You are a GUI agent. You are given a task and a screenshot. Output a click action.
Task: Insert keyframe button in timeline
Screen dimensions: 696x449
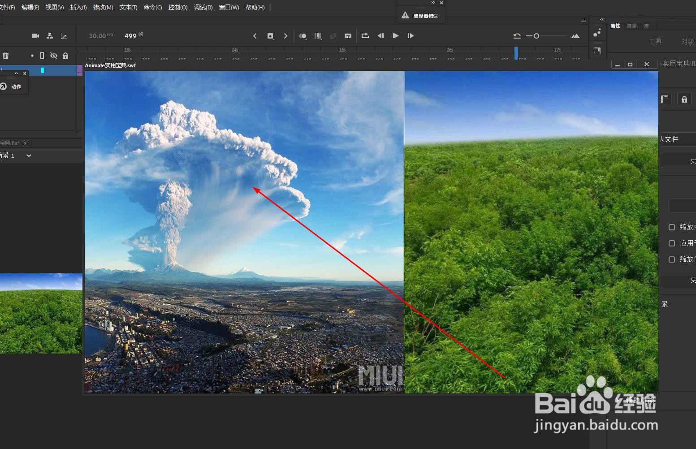(270, 36)
